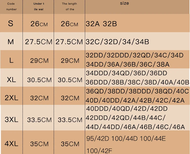Screen dimensions: 190x154
Task: Click the L size code label
Action: [x=11, y=60]
